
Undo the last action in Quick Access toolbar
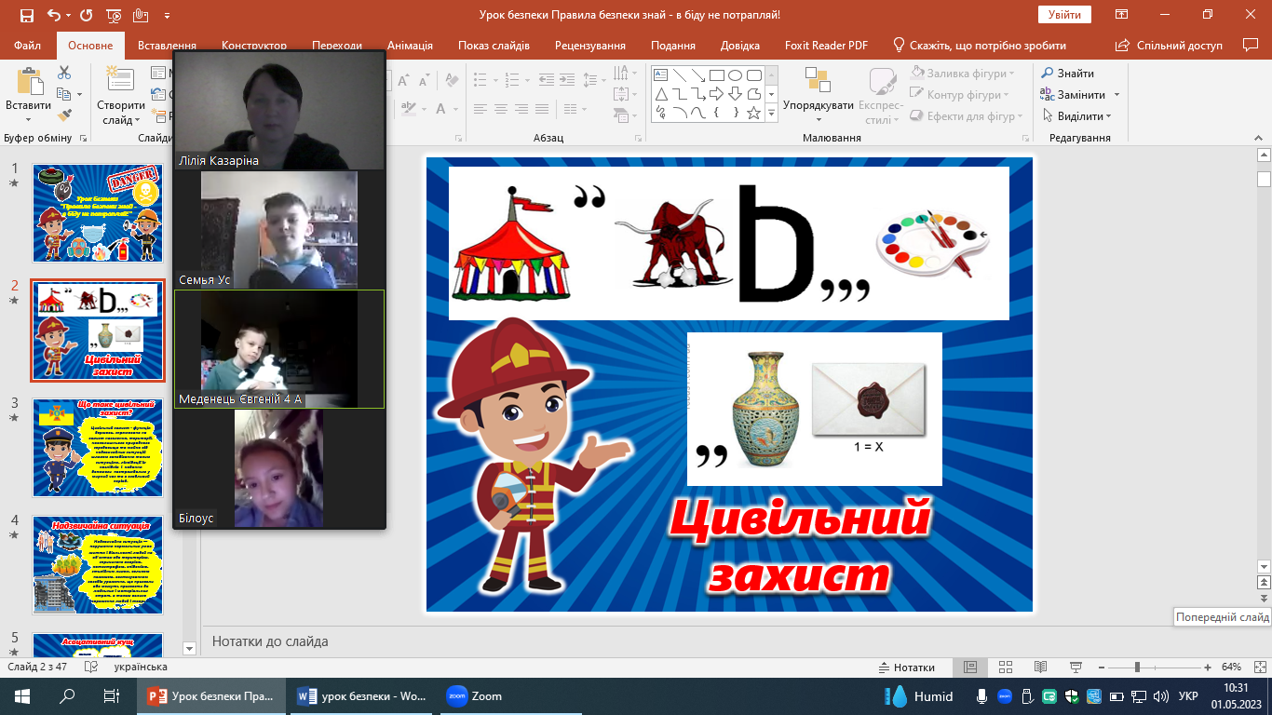(x=53, y=15)
